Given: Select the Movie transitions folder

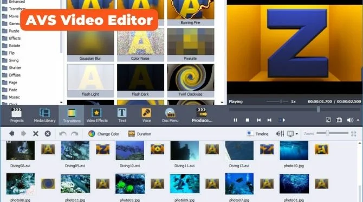Looking at the screenshot, I should (x=10, y=16).
